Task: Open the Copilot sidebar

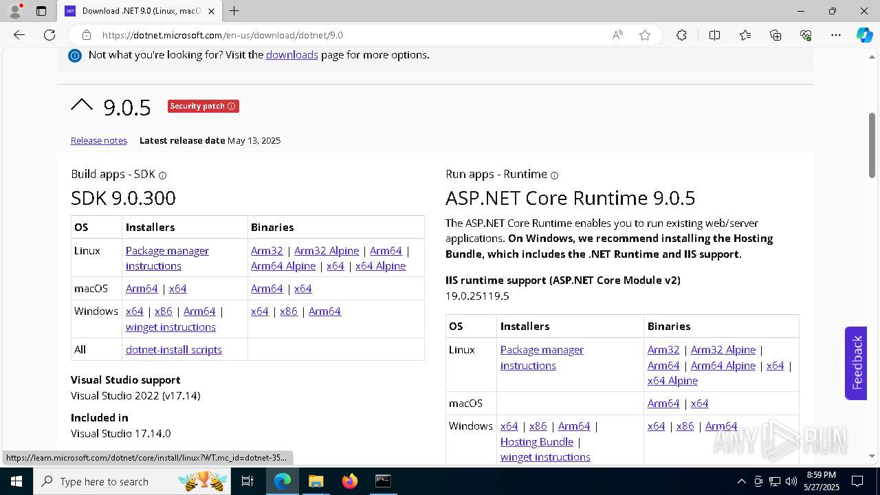Action: 864,35
